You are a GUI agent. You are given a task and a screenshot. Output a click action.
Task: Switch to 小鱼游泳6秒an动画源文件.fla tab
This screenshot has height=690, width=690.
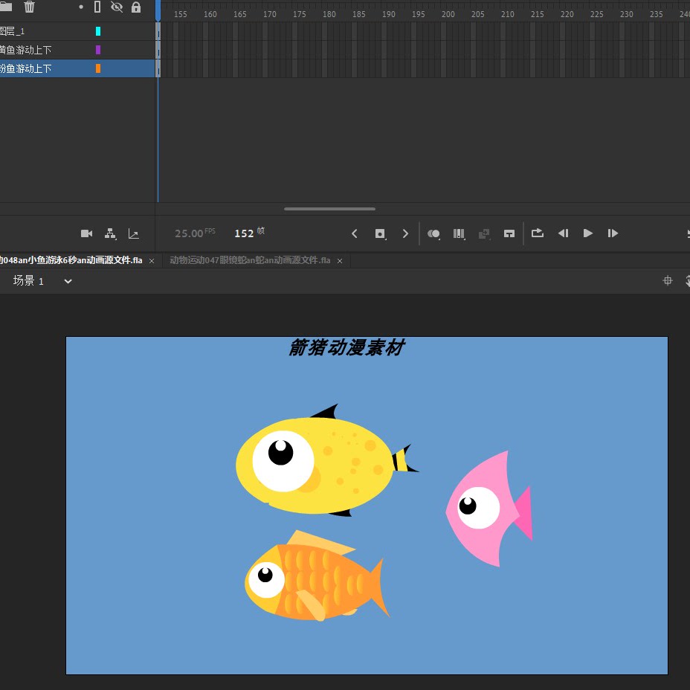(x=71, y=260)
